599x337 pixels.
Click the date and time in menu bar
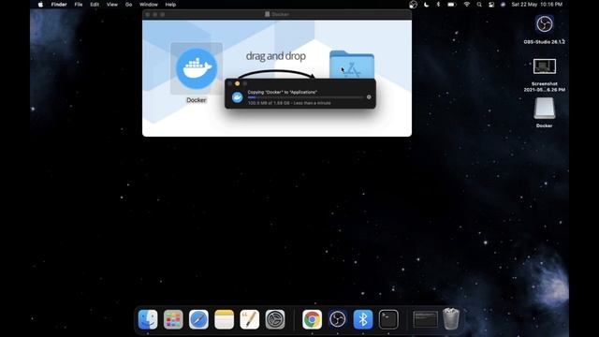click(x=536, y=5)
